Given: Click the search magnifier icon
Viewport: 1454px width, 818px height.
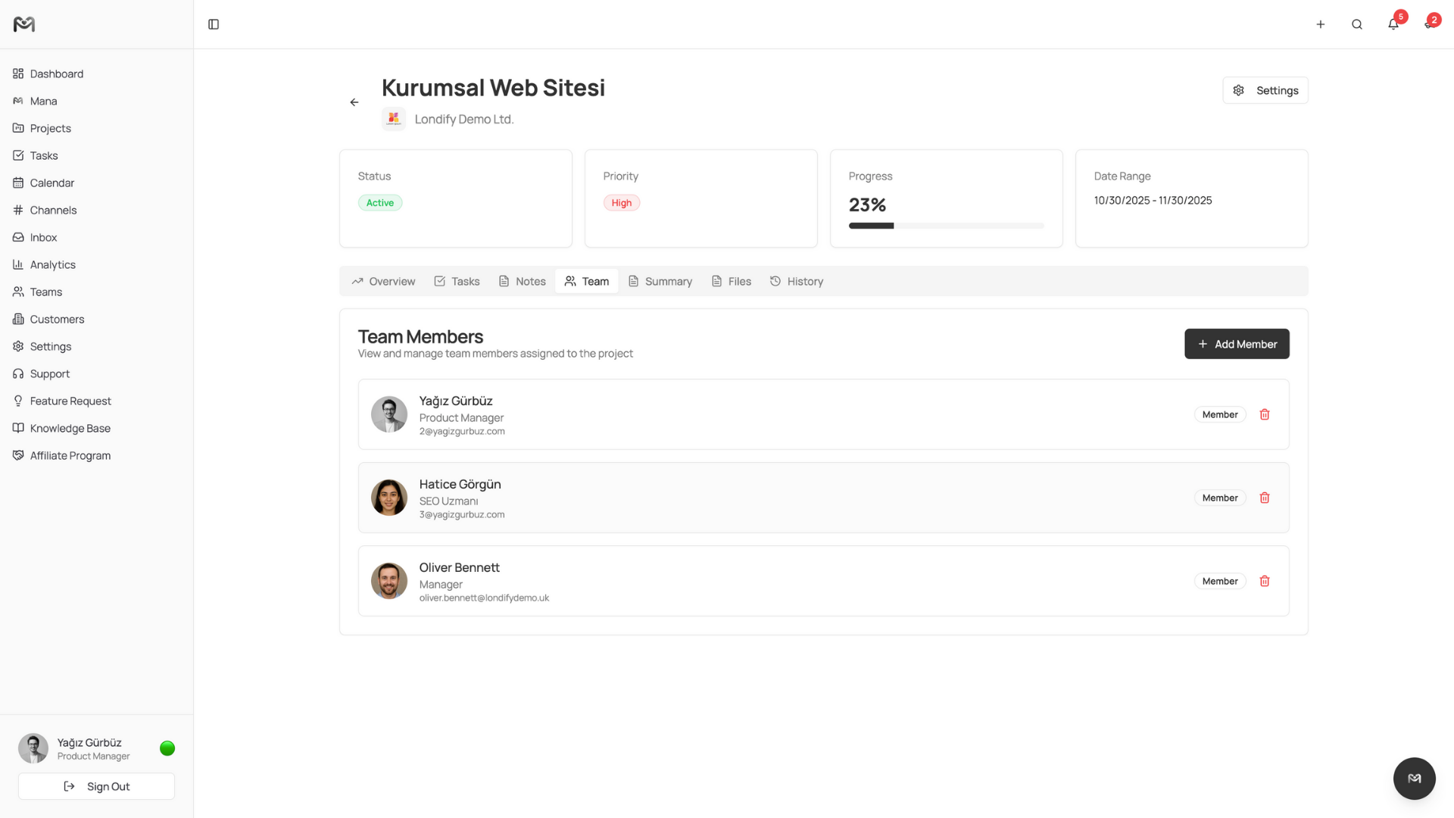Looking at the screenshot, I should (x=1356, y=24).
